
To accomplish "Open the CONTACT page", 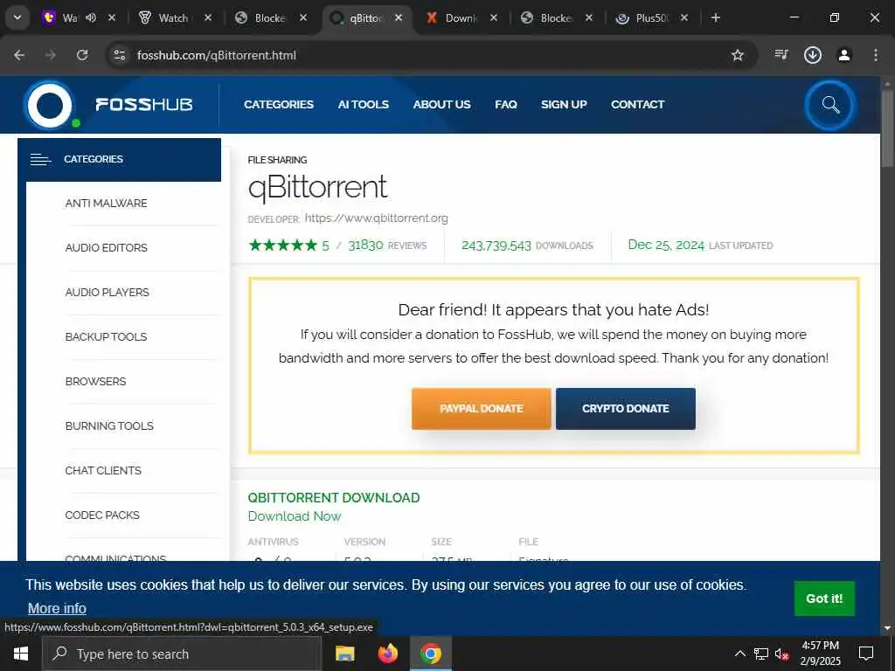I will (x=637, y=105).
